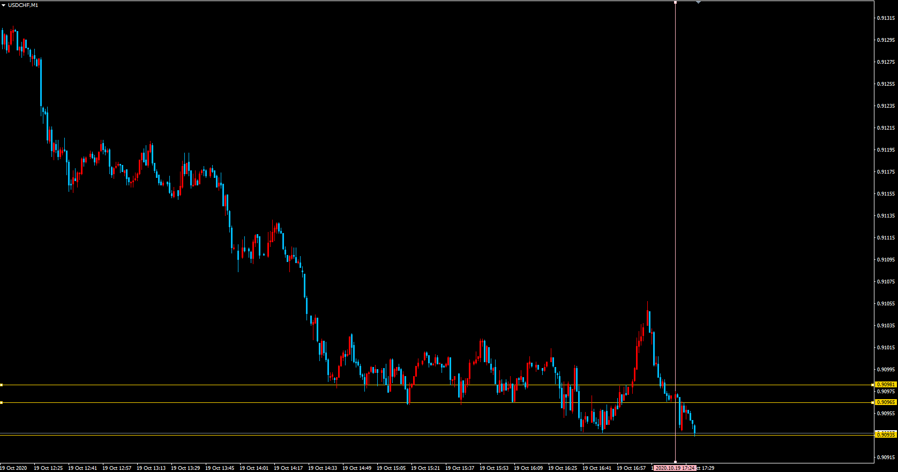Click the yellow 0.90935 price tag
This screenshot has height=472, width=898.
tap(886, 434)
